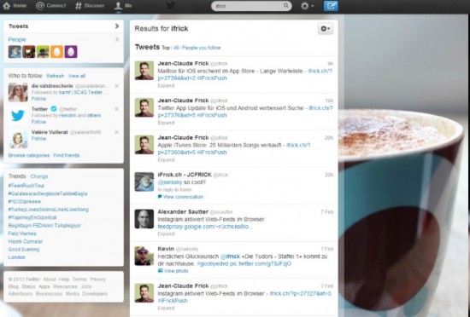Go to the Home tab in top bar
Screen dimensions: 470x317
[x=15, y=5]
